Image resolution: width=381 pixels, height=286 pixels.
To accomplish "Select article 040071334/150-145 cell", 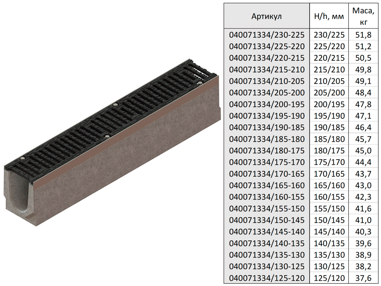I will pyautogui.click(x=266, y=220).
